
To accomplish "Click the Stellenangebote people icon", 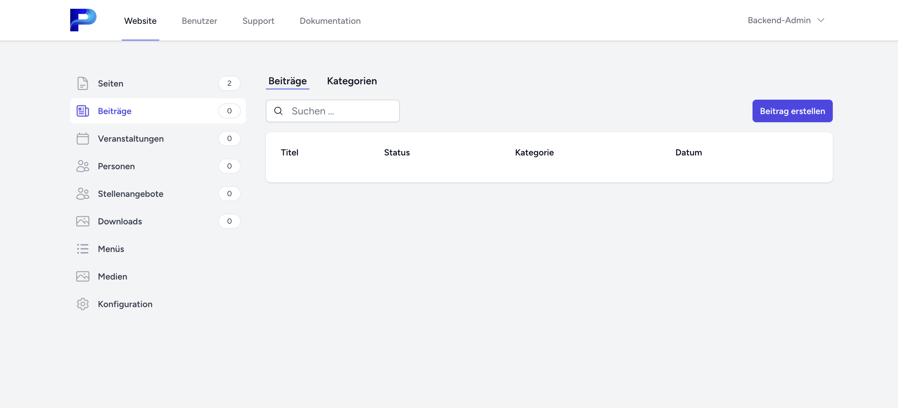I will [x=82, y=193].
